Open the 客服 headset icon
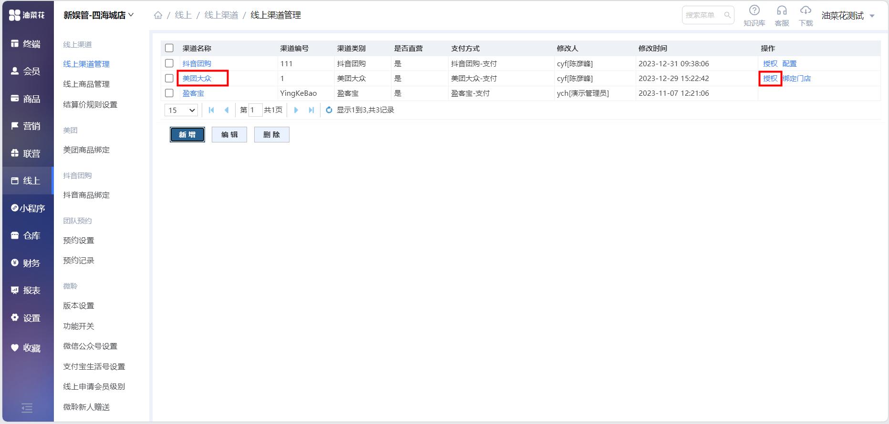 (x=782, y=15)
